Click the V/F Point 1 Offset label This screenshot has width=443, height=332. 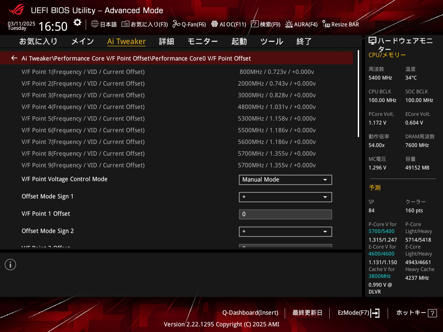coord(46,214)
